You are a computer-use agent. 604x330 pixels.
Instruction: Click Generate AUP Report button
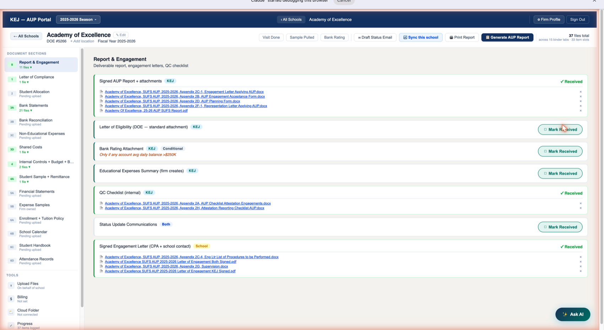click(x=507, y=37)
